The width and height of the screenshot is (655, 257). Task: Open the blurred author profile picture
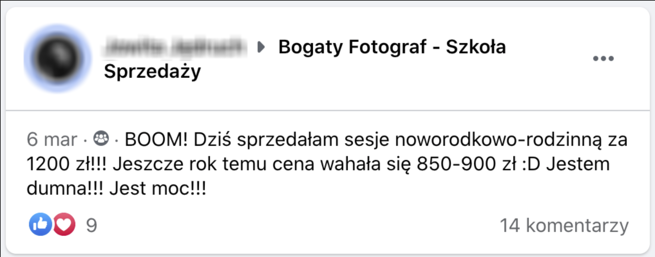point(58,58)
